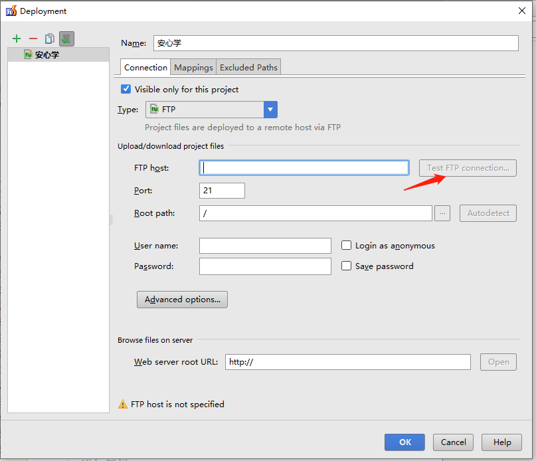Remove selected server with minus icon

coord(33,39)
